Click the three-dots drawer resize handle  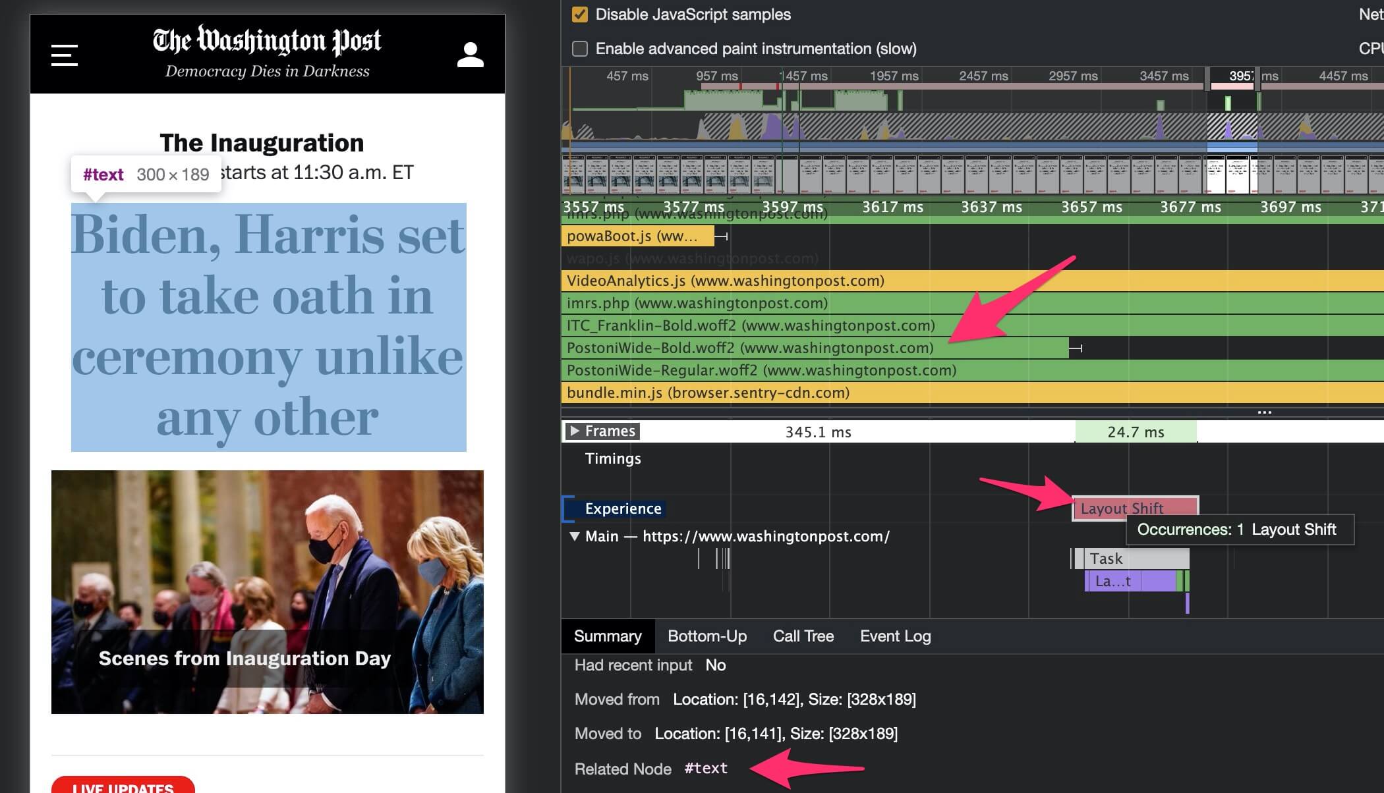coord(1264,412)
